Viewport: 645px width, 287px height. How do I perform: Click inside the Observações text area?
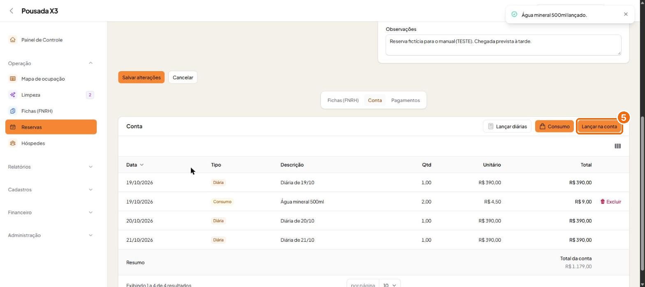(x=503, y=45)
